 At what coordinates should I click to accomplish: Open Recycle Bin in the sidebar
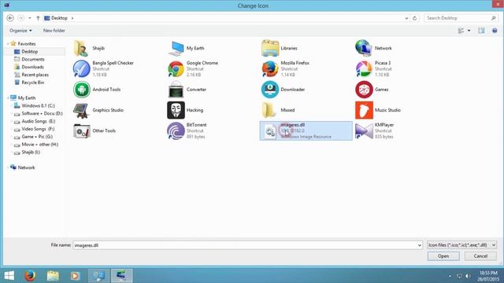pyautogui.click(x=33, y=83)
